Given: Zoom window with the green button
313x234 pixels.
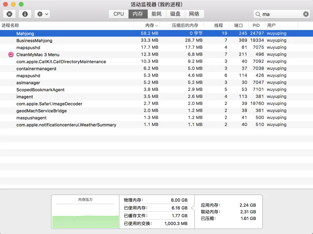Looking at the screenshot, I should pos(21,4).
